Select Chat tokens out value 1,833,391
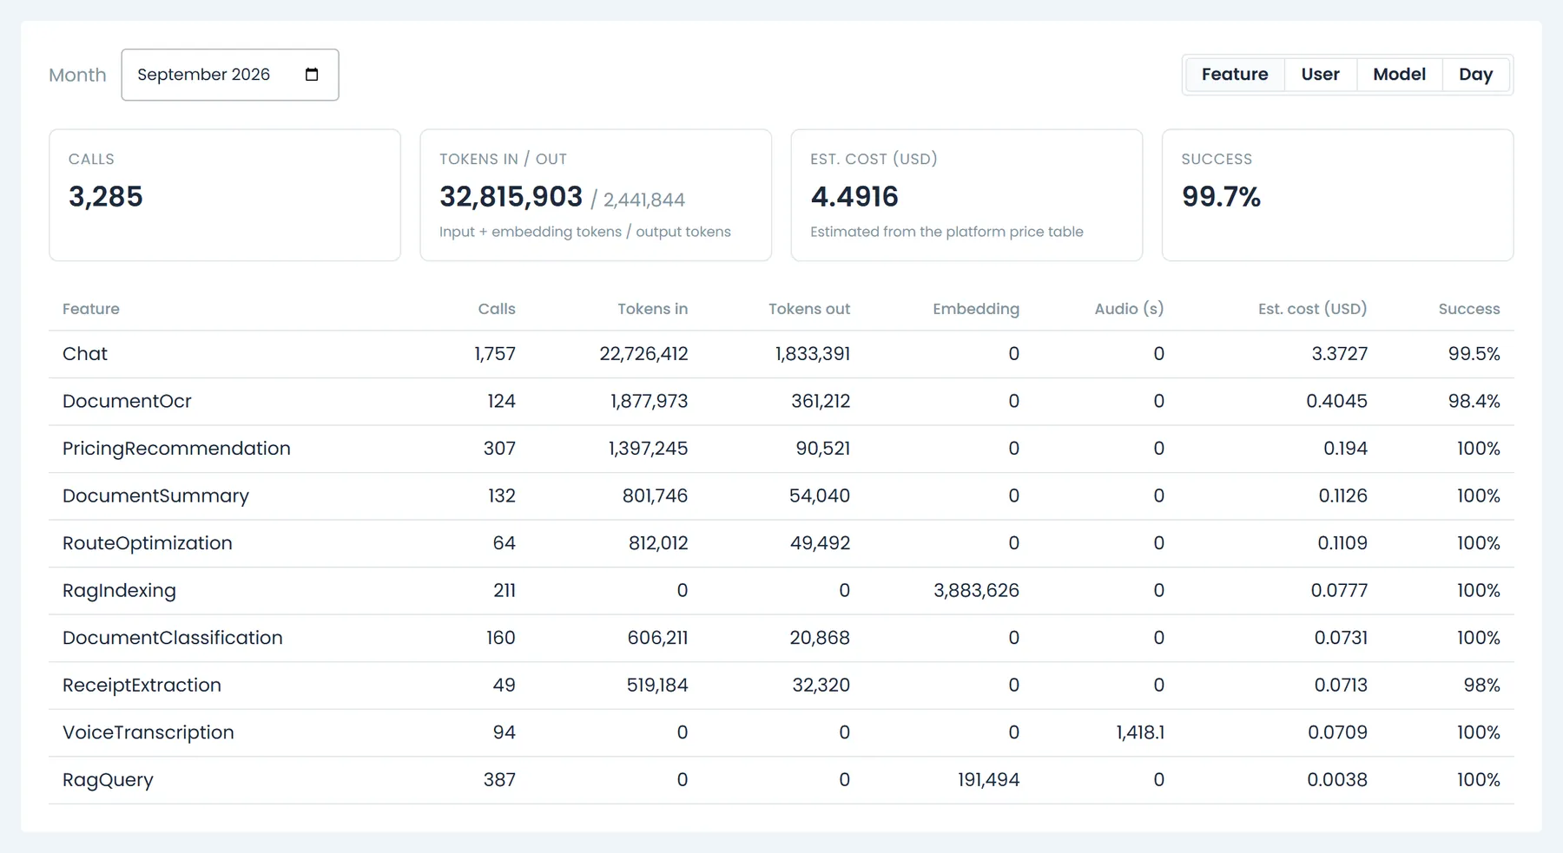Viewport: 1563px width, 853px height. [x=813, y=354]
